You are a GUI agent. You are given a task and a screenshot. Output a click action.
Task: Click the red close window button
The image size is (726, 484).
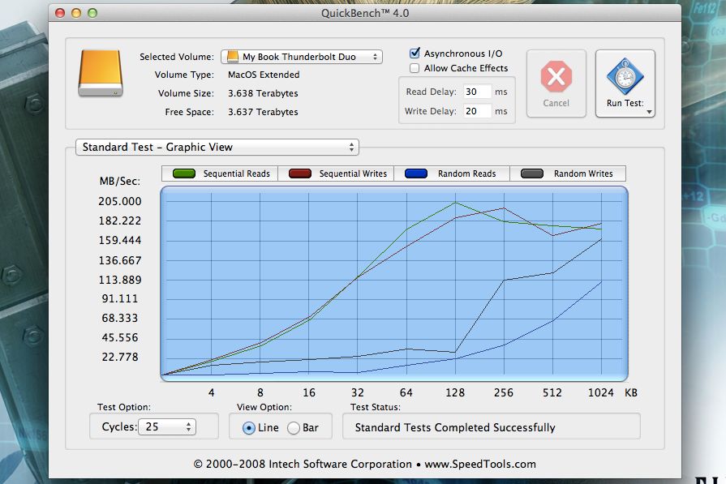point(60,13)
